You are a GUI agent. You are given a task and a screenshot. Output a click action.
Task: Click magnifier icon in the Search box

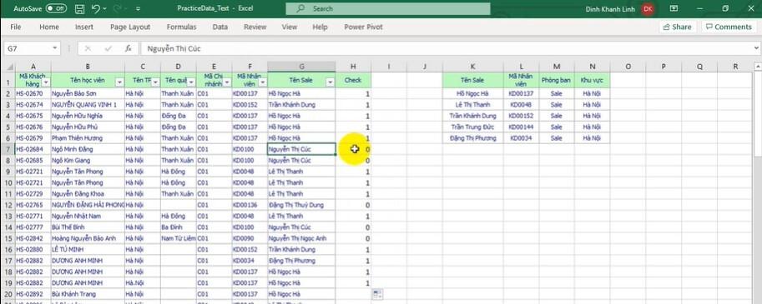(x=300, y=8)
